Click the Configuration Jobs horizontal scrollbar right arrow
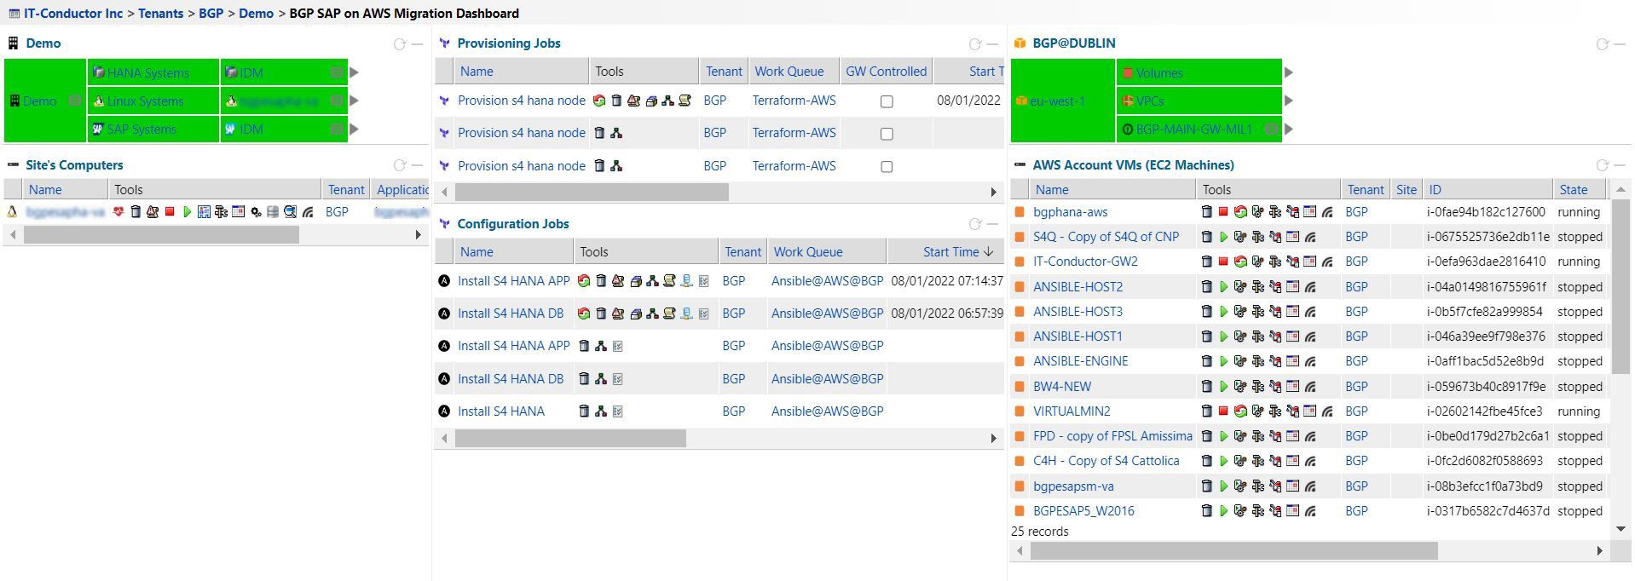 [993, 439]
